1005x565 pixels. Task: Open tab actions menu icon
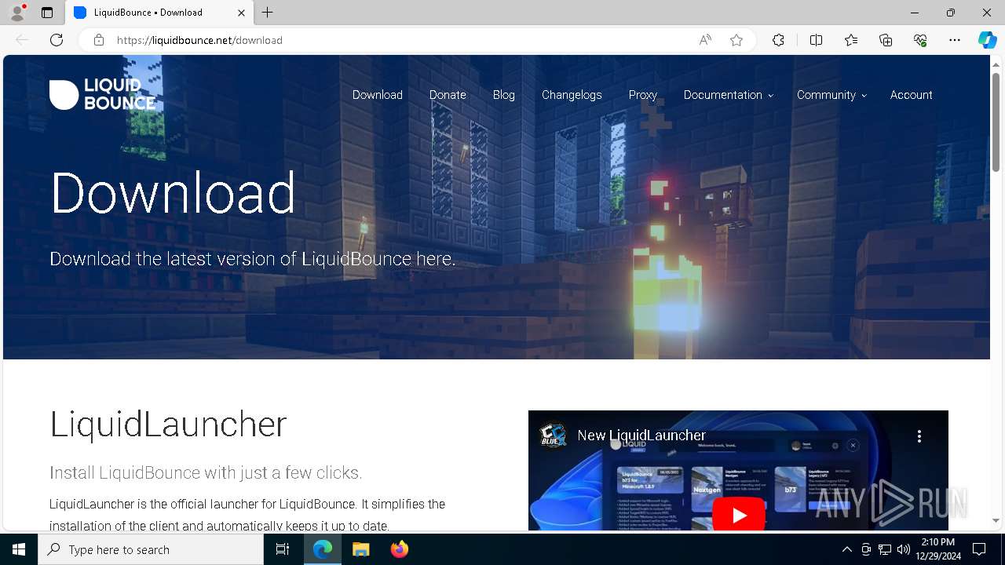47,13
